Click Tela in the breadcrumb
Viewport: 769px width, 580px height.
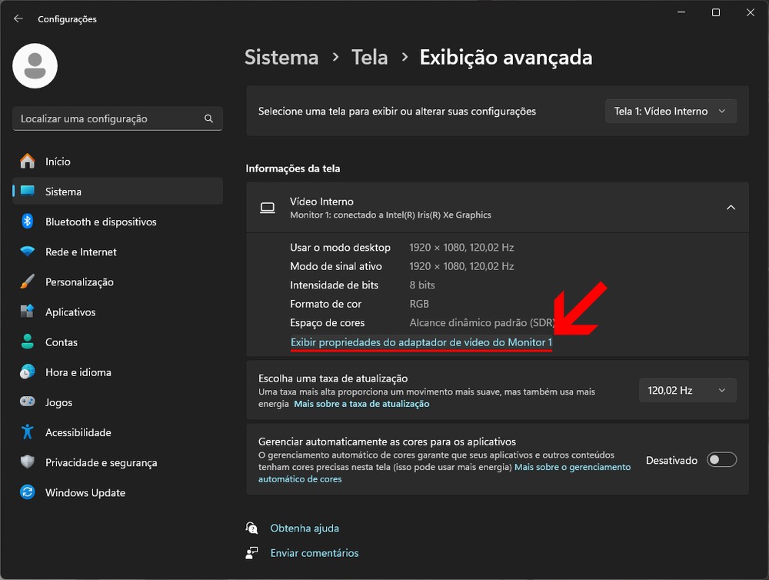coord(369,58)
